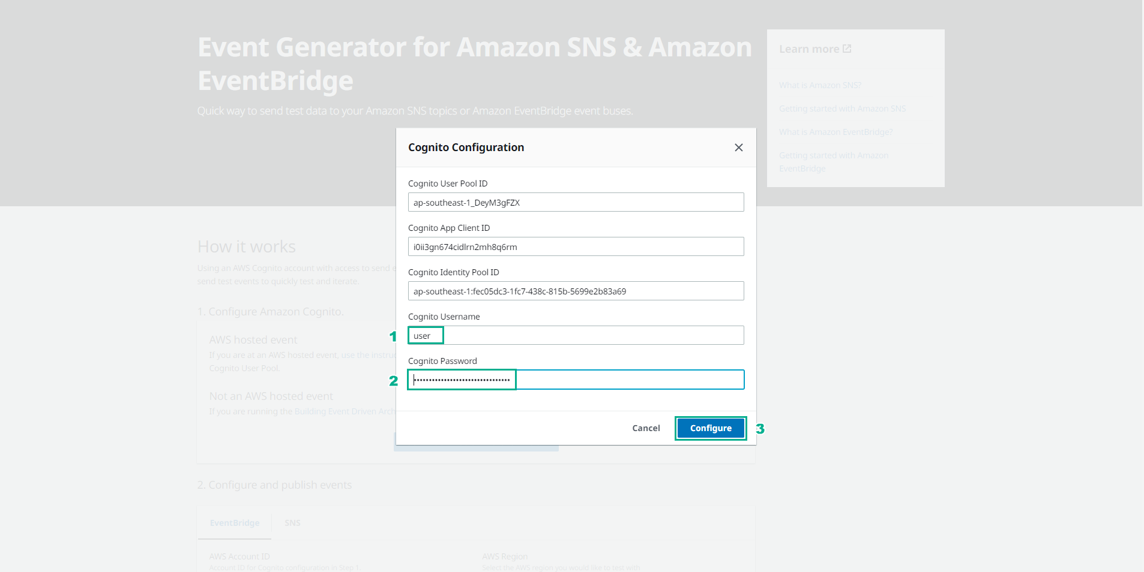
Task: Click the Cognito User Pool ID field
Action: click(576, 202)
